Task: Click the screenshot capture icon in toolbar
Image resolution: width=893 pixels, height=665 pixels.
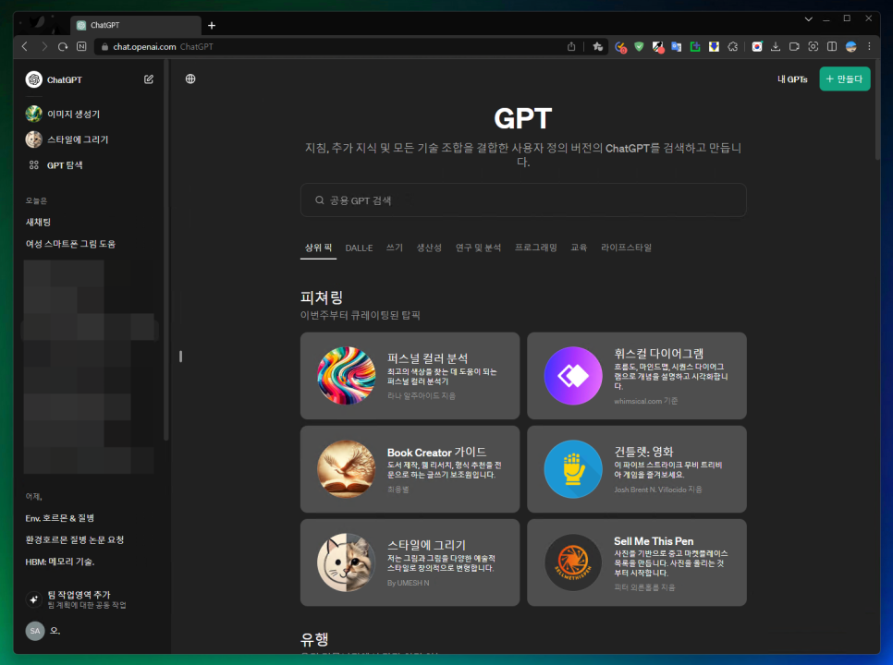Action: coord(813,47)
